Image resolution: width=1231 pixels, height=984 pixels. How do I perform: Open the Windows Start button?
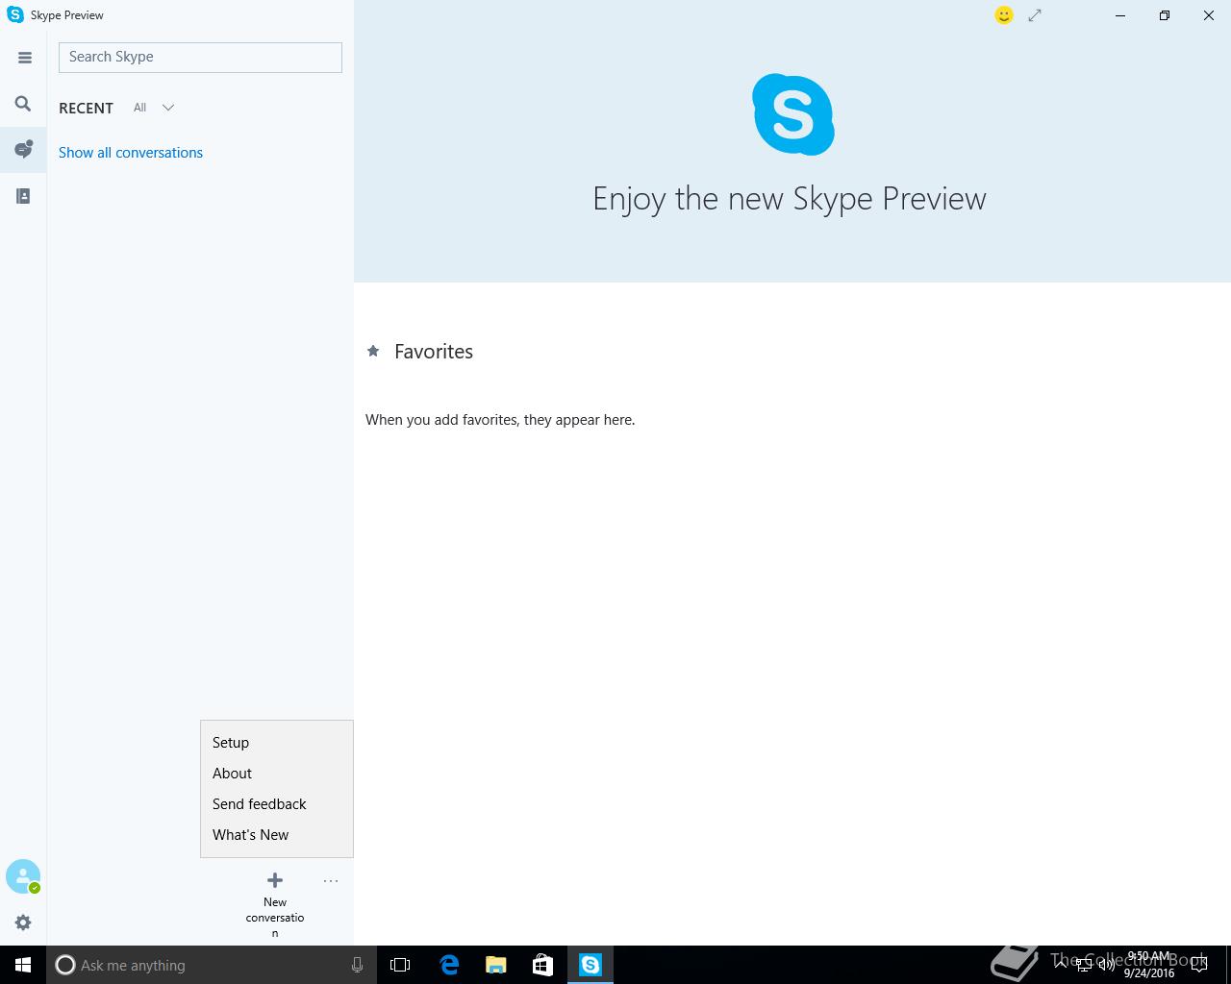pos(23,965)
